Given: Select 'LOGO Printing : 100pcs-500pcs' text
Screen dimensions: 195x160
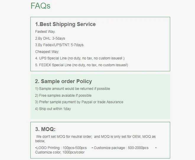Looking at the screenshot, I should (x=61, y=148).
